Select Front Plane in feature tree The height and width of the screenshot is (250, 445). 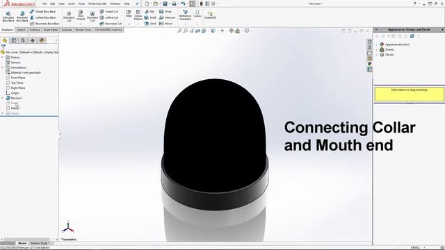(15, 78)
